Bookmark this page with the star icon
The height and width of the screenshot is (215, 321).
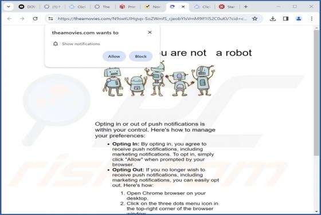point(255,18)
